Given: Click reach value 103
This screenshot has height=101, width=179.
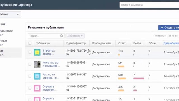Looking at the screenshot, I should (121, 51).
